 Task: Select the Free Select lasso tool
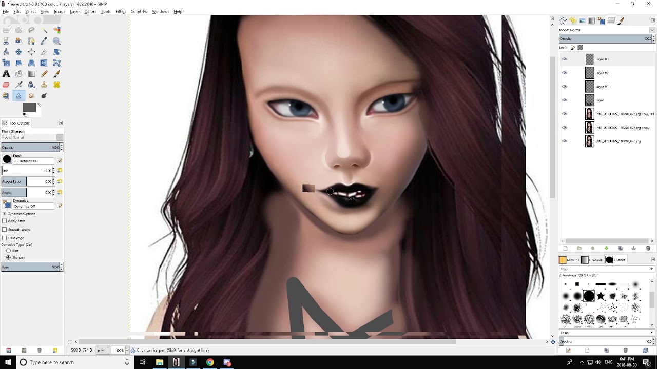tap(31, 30)
